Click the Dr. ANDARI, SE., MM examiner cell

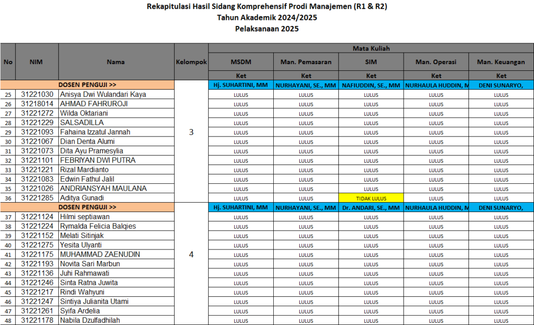pyautogui.click(x=371, y=207)
